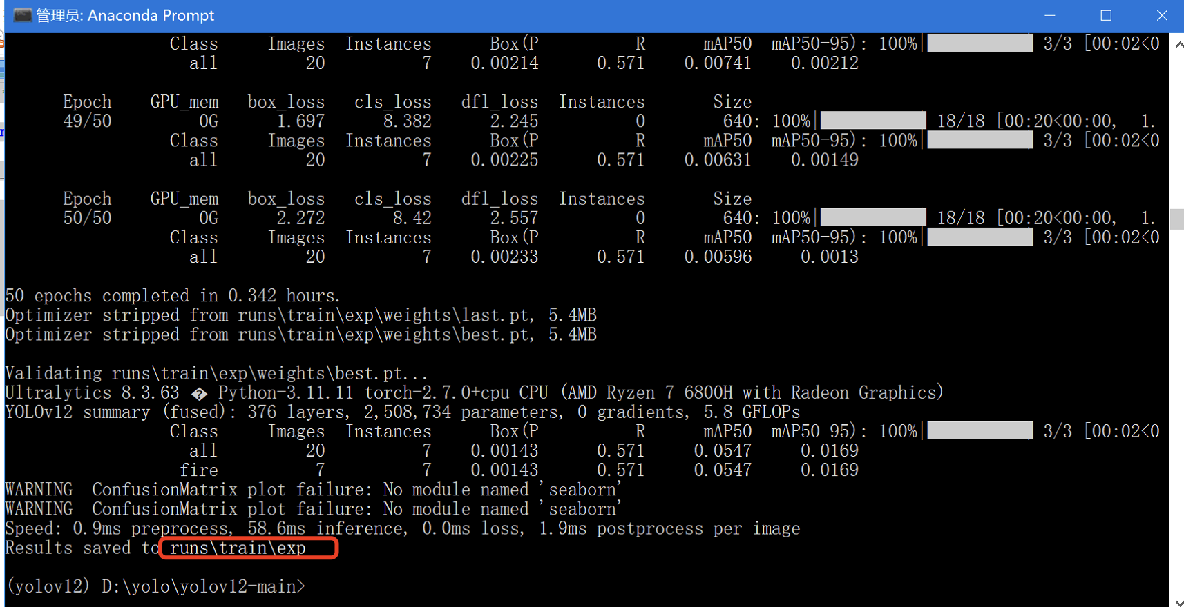
Task: Close the Anaconda Prompt window
Action: coord(1162,15)
